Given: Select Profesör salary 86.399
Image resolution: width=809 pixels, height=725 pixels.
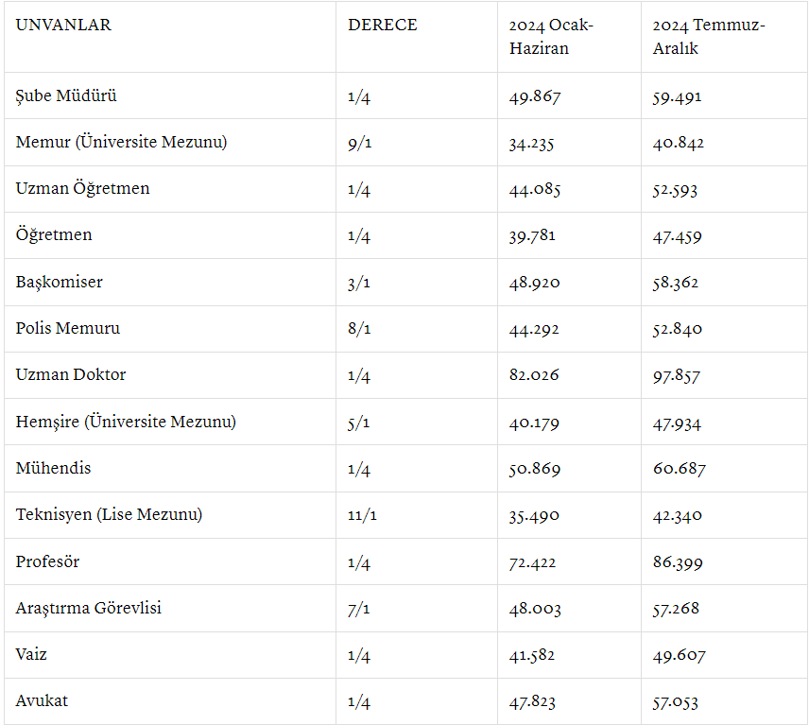Looking at the screenshot, I should click(678, 561).
